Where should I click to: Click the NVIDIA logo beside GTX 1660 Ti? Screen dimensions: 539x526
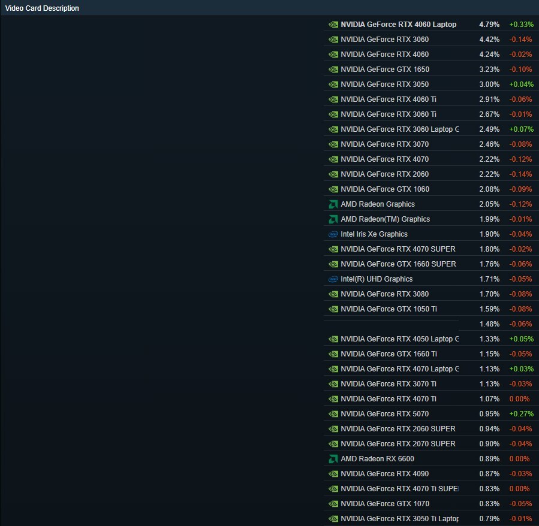pos(333,354)
